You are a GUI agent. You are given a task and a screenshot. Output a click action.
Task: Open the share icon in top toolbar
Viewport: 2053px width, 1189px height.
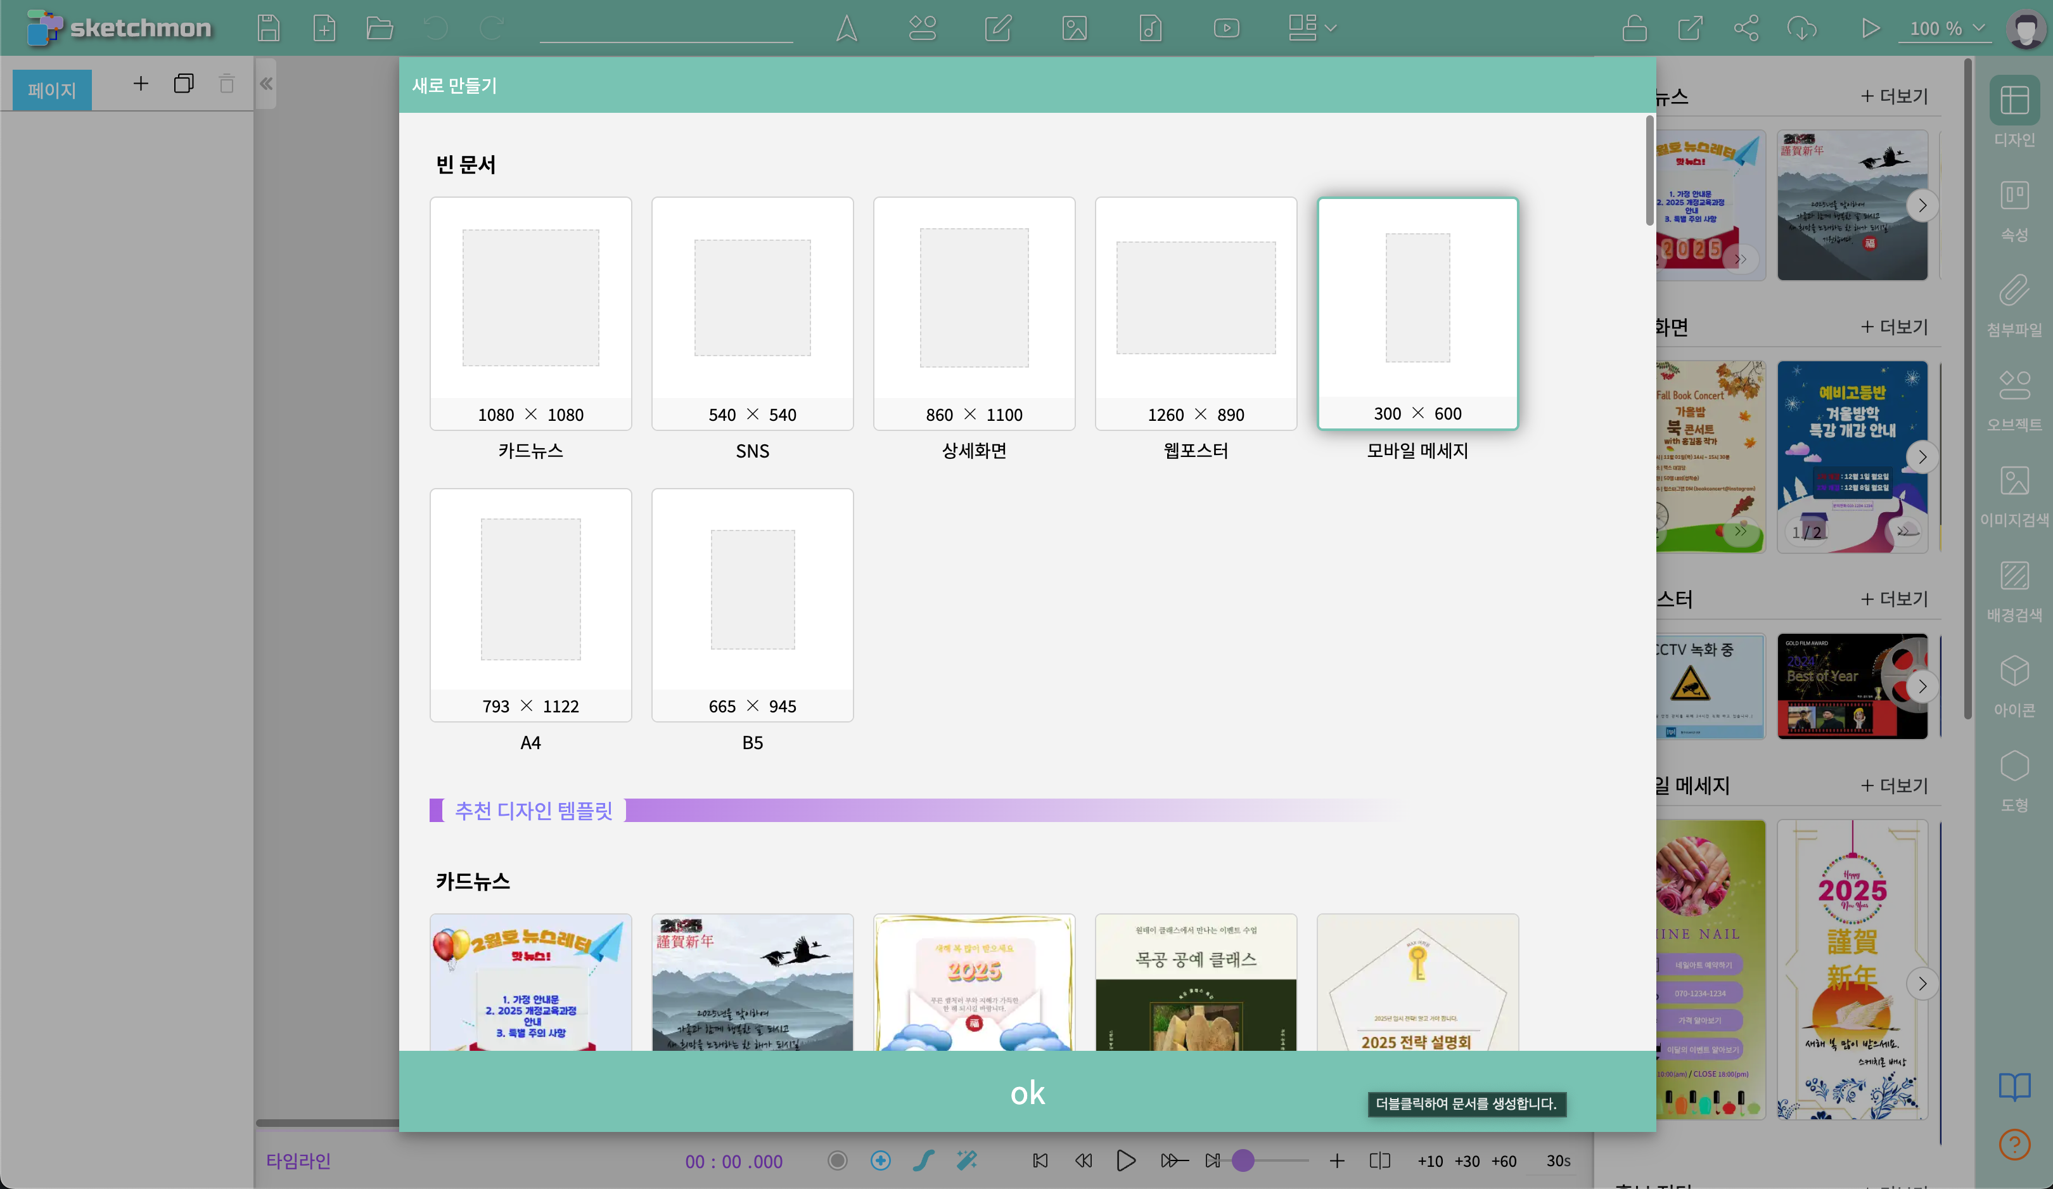(x=1746, y=28)
